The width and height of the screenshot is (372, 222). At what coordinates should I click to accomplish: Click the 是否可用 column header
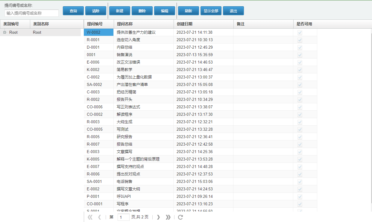click(305, 24)
